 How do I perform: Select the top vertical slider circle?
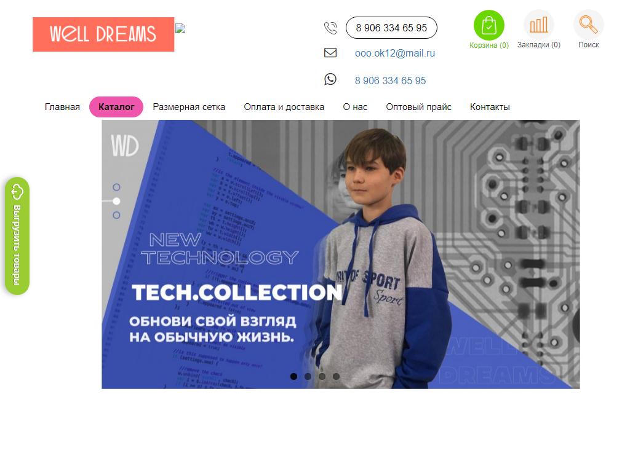(x=116, y=187)
